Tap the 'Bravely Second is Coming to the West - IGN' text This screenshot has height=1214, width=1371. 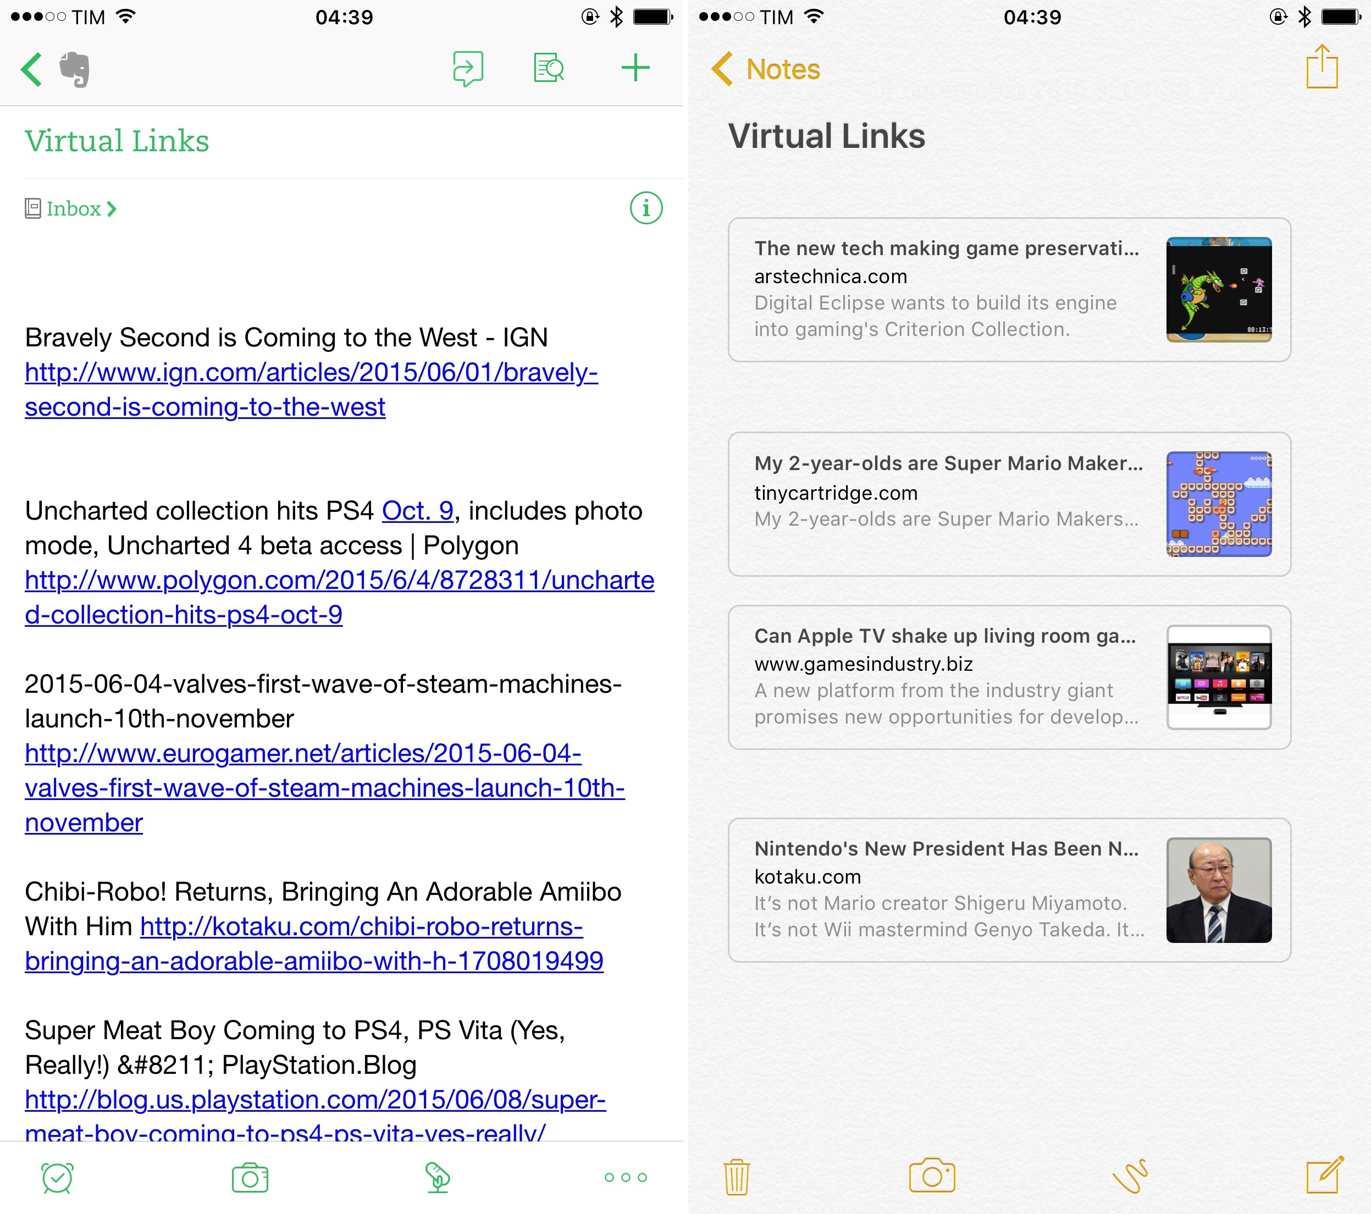[x=286, y=338]
